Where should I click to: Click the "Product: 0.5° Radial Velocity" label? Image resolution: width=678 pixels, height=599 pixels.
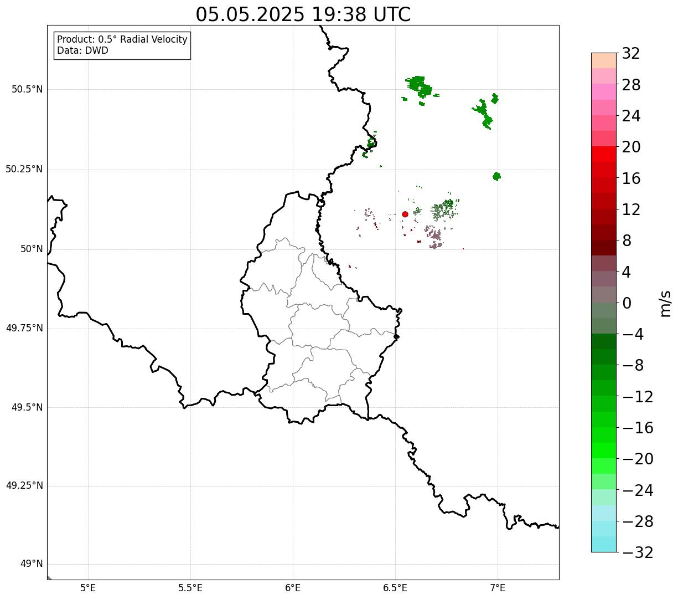pyautogui.click(x=122, y=40)
